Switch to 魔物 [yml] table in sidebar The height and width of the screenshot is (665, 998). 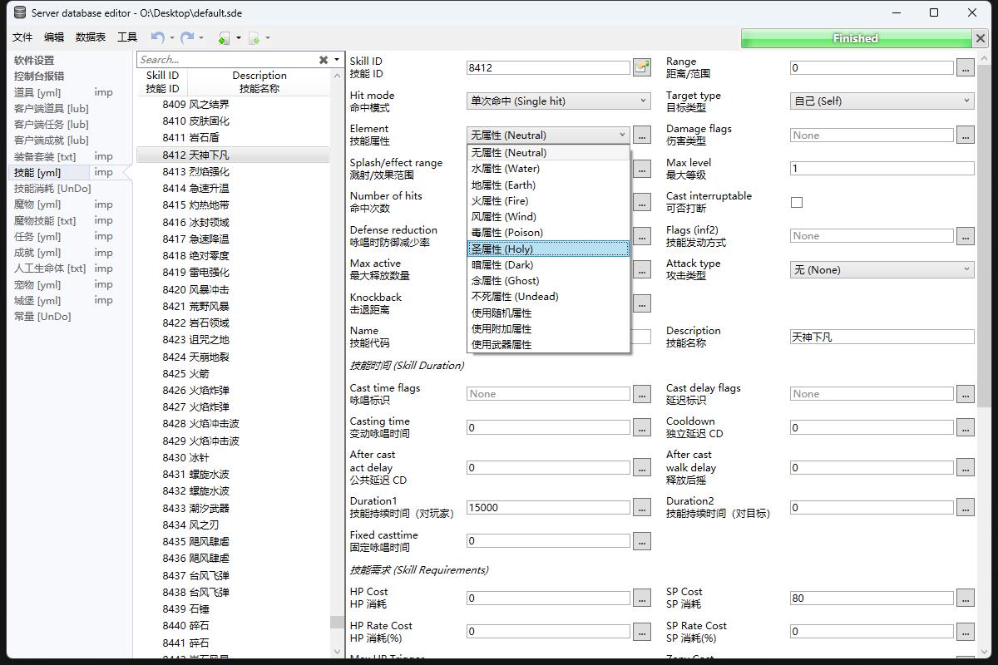(x=37, y=204)
